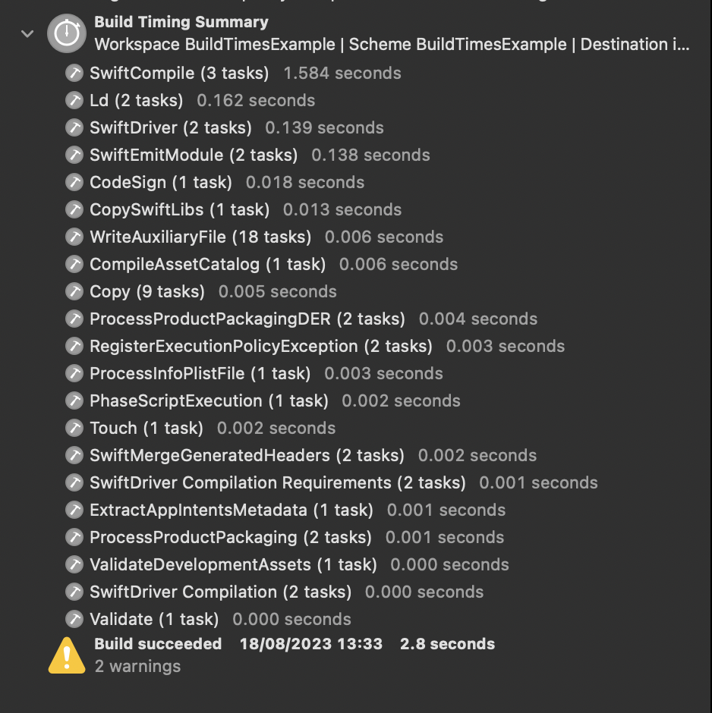The image size is (712, 713).
Task: Click the Build Timing Summary stopwatch icon
Action: (67, 34)
